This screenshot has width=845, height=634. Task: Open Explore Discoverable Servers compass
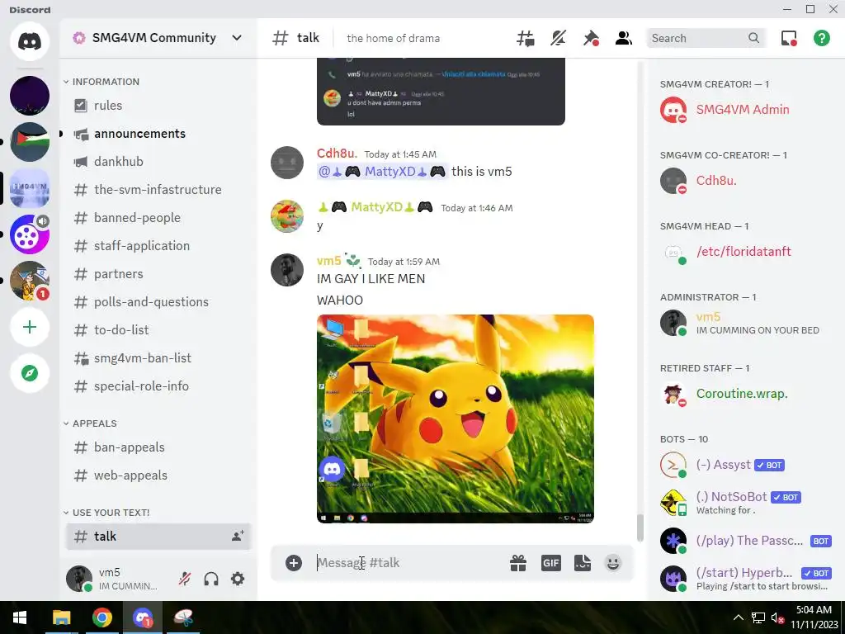[30, 373]
